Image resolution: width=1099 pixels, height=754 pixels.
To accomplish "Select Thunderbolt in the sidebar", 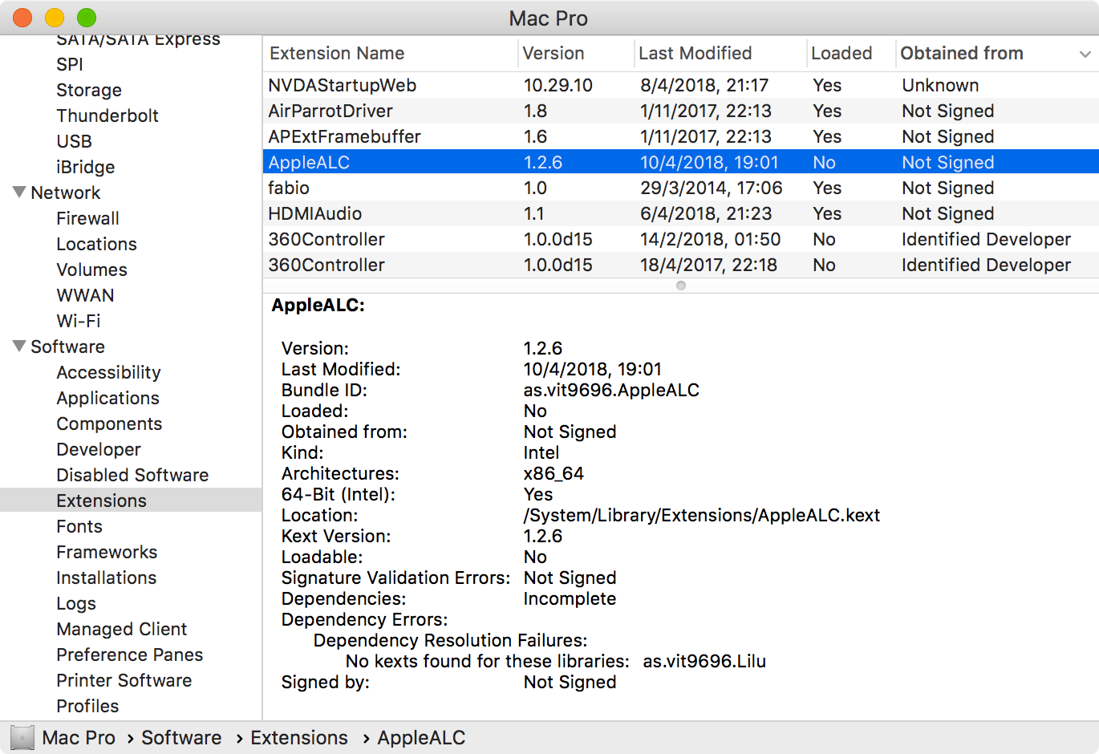I will [x=107, y=116].
